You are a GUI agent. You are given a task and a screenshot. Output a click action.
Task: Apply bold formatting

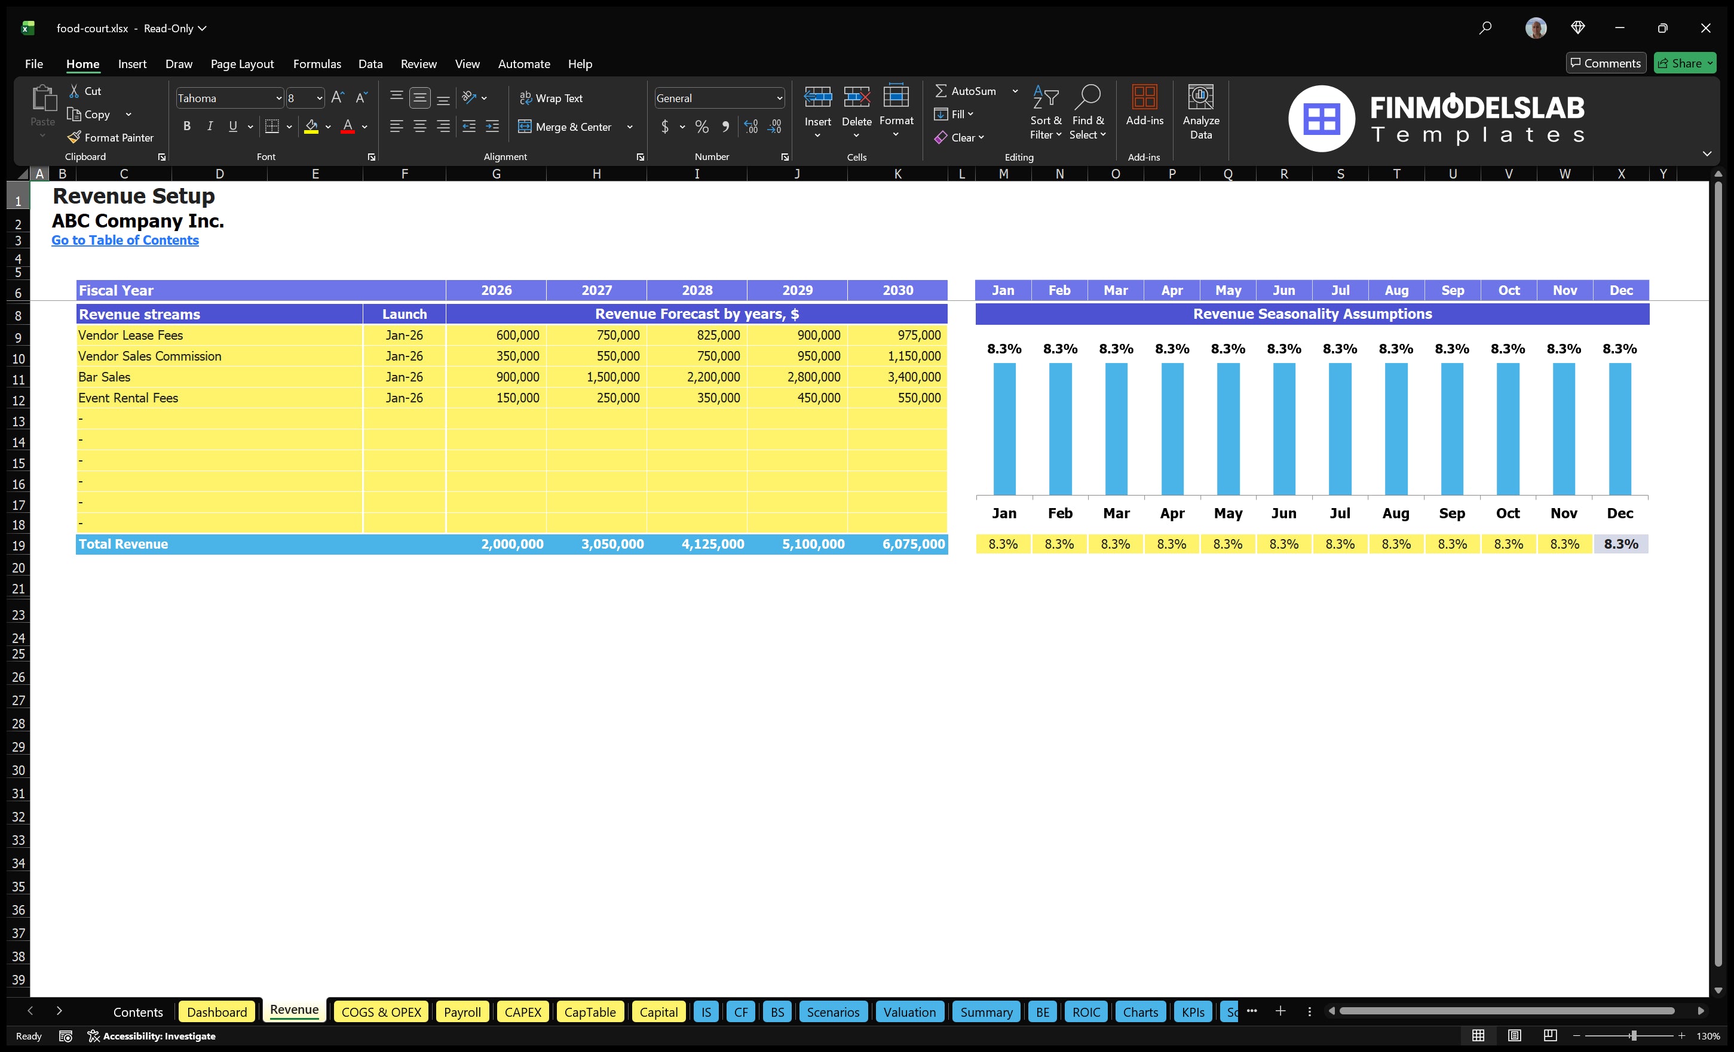click(186, 127)
